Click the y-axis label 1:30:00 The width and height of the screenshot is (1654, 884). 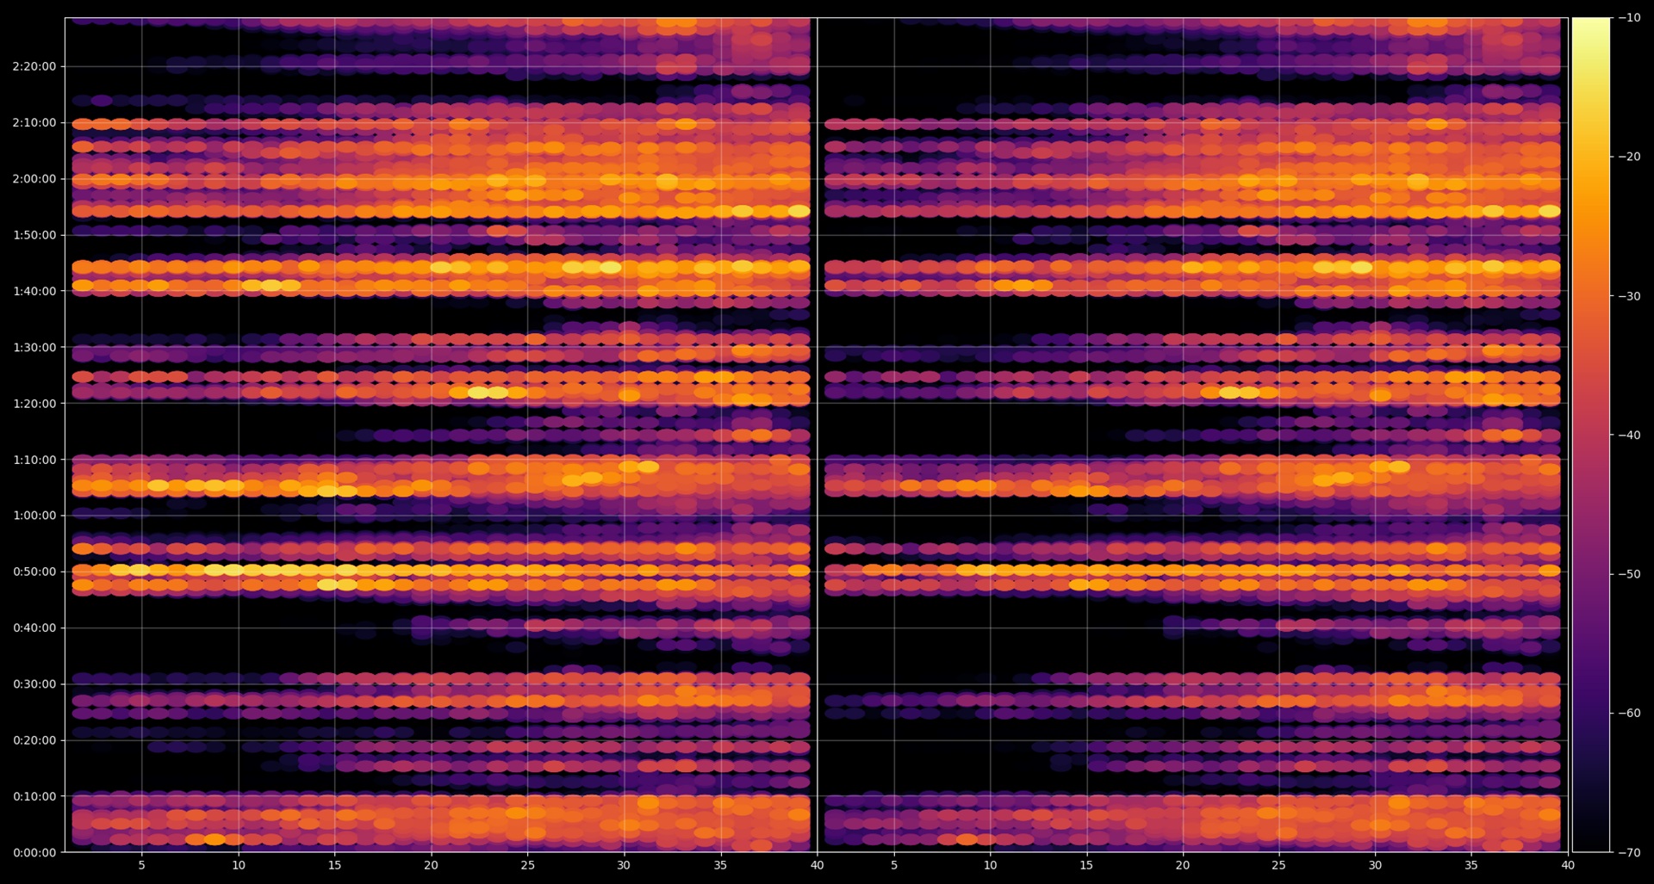pos(34,348)
